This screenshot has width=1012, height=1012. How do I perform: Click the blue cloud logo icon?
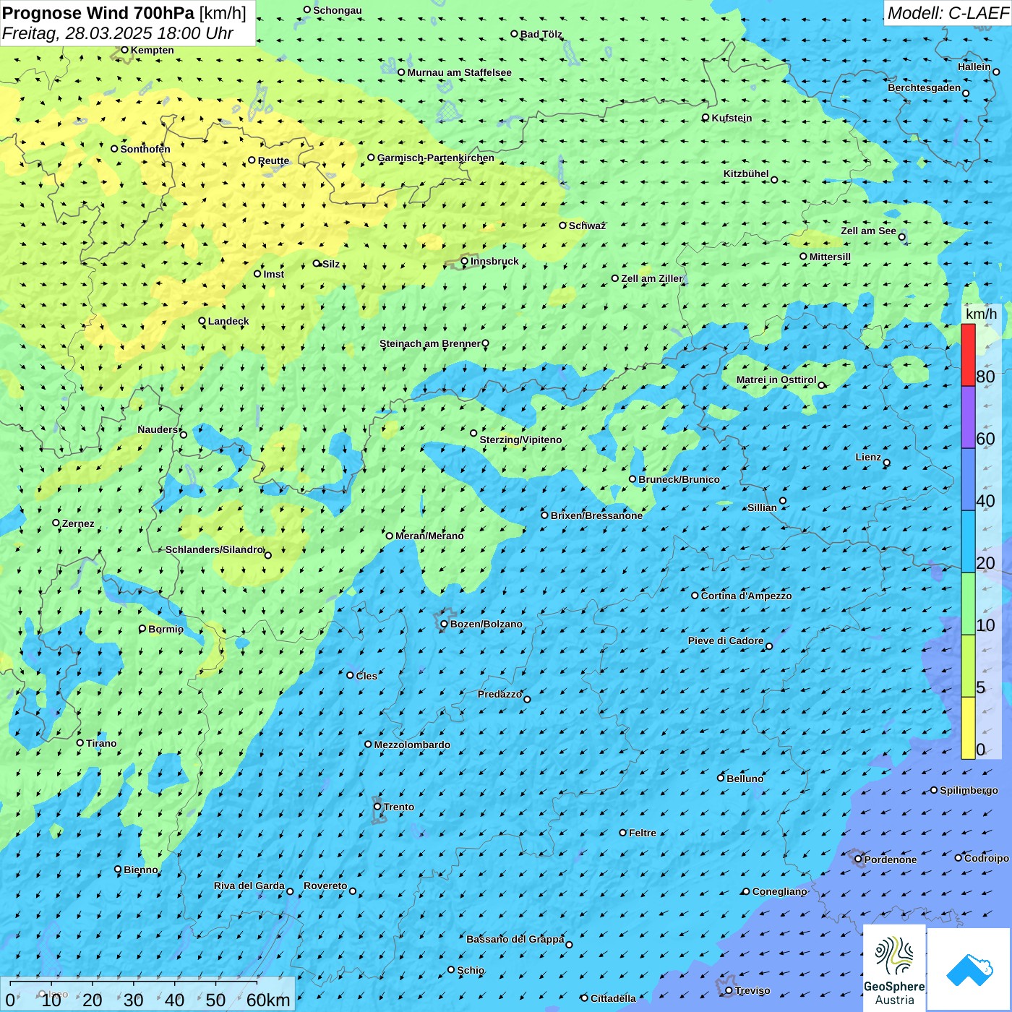click(969, 969)
